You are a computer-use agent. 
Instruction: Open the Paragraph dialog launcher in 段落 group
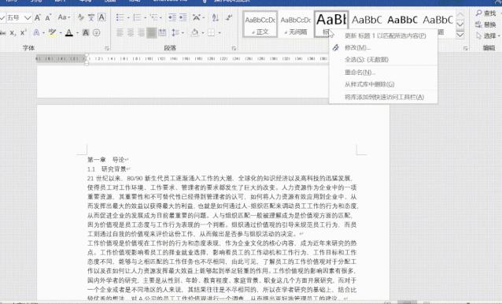coord(234,48)
